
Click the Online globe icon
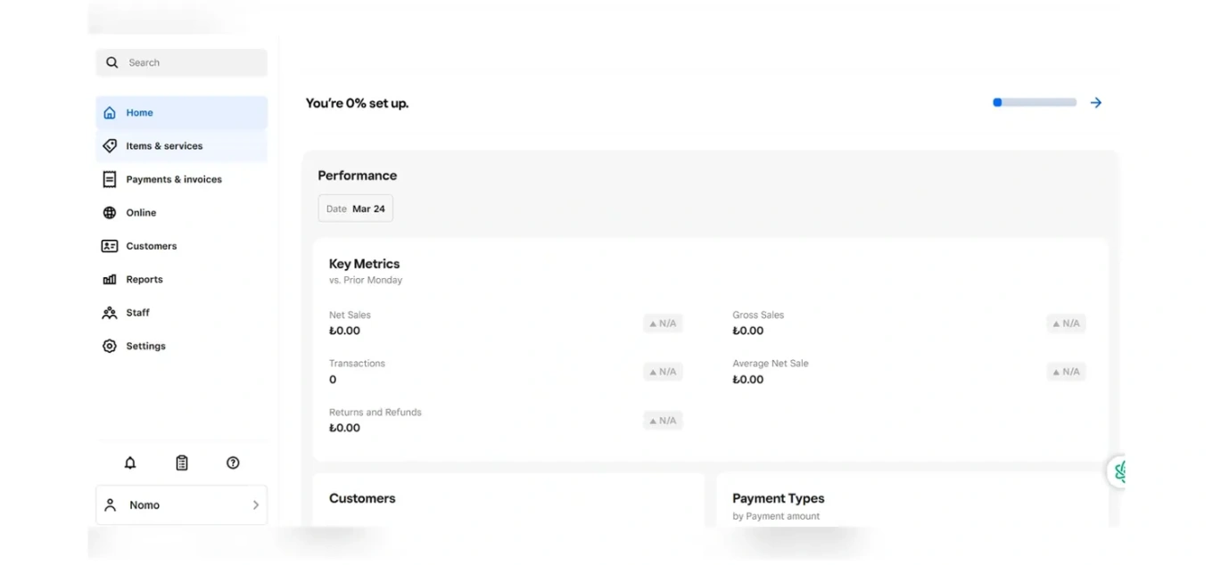point(110,213)
